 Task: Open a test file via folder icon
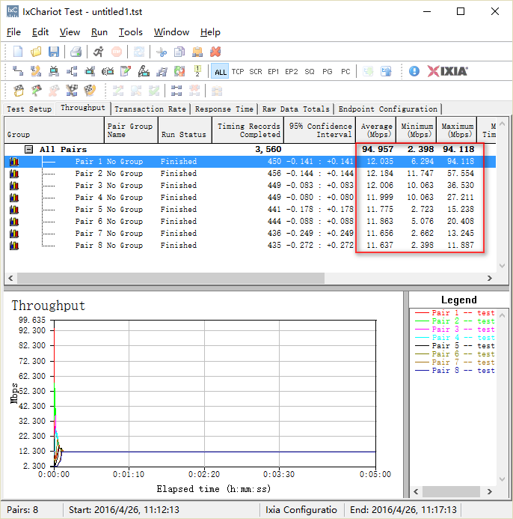(x=36, y=52)
